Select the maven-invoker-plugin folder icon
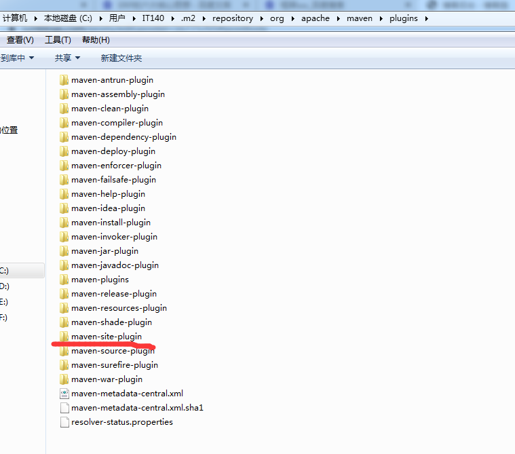515x454 pixels. 64,237
